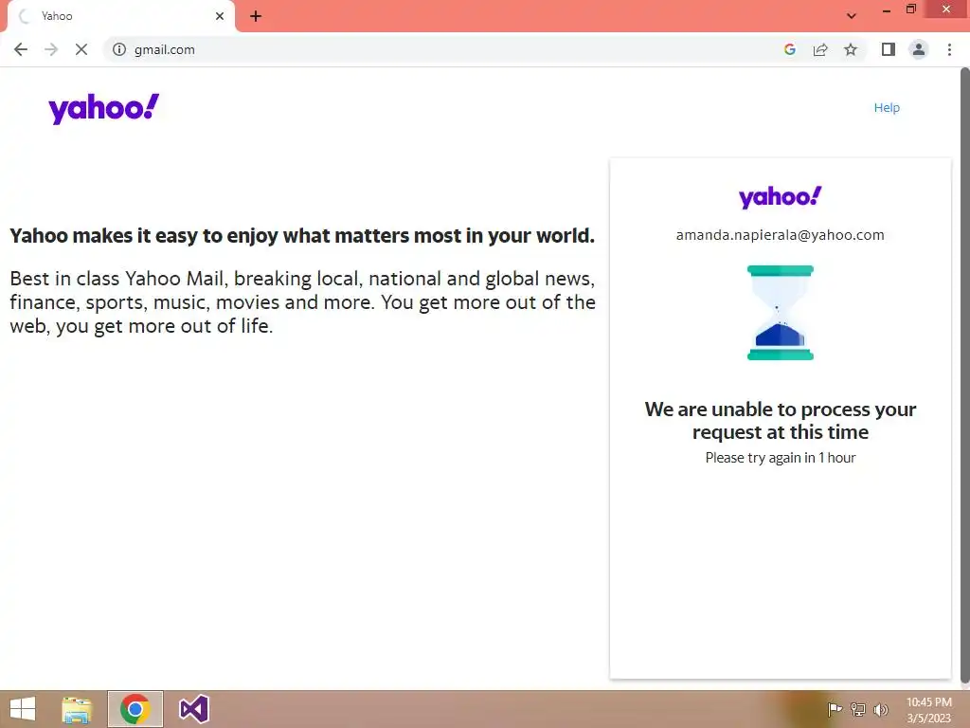Screen dimensions: 970x728
Task: Open the Action Center flag icon
Action: pos(835,709)
